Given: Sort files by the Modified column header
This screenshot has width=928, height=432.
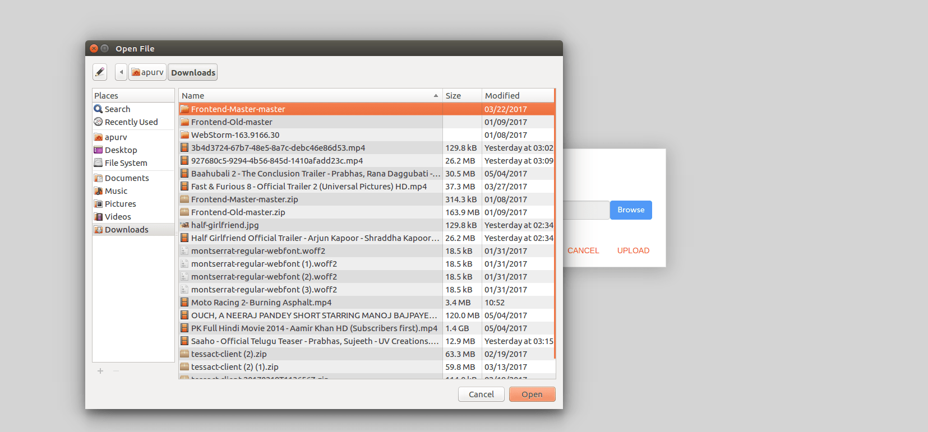Looking at the screenshot, I should point(518,96).
